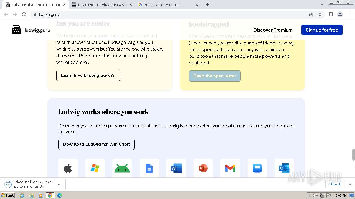This screenshot has height=199, width=355.
Task: Close the downloads bar
Action: coord(350,184)
